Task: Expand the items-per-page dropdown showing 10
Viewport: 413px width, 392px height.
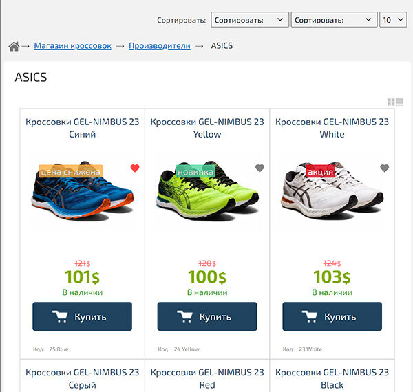Action: click(393, 20)
